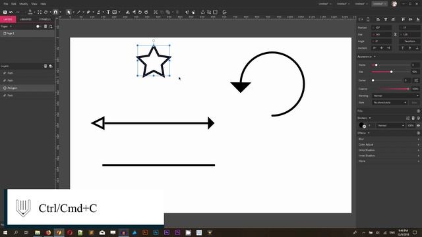Image resolution: width=422 pixels, height=237 pixels.
Task: Open the More effects entry
Action: click(x=389, y=161)
